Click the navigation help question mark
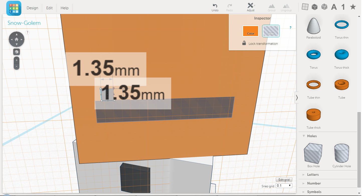362x196 pixels. (28, 32)
